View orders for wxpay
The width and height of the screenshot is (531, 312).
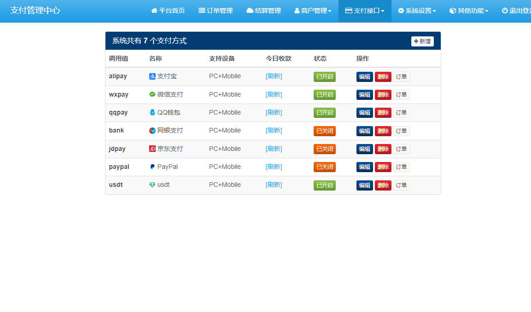(401, 95)
